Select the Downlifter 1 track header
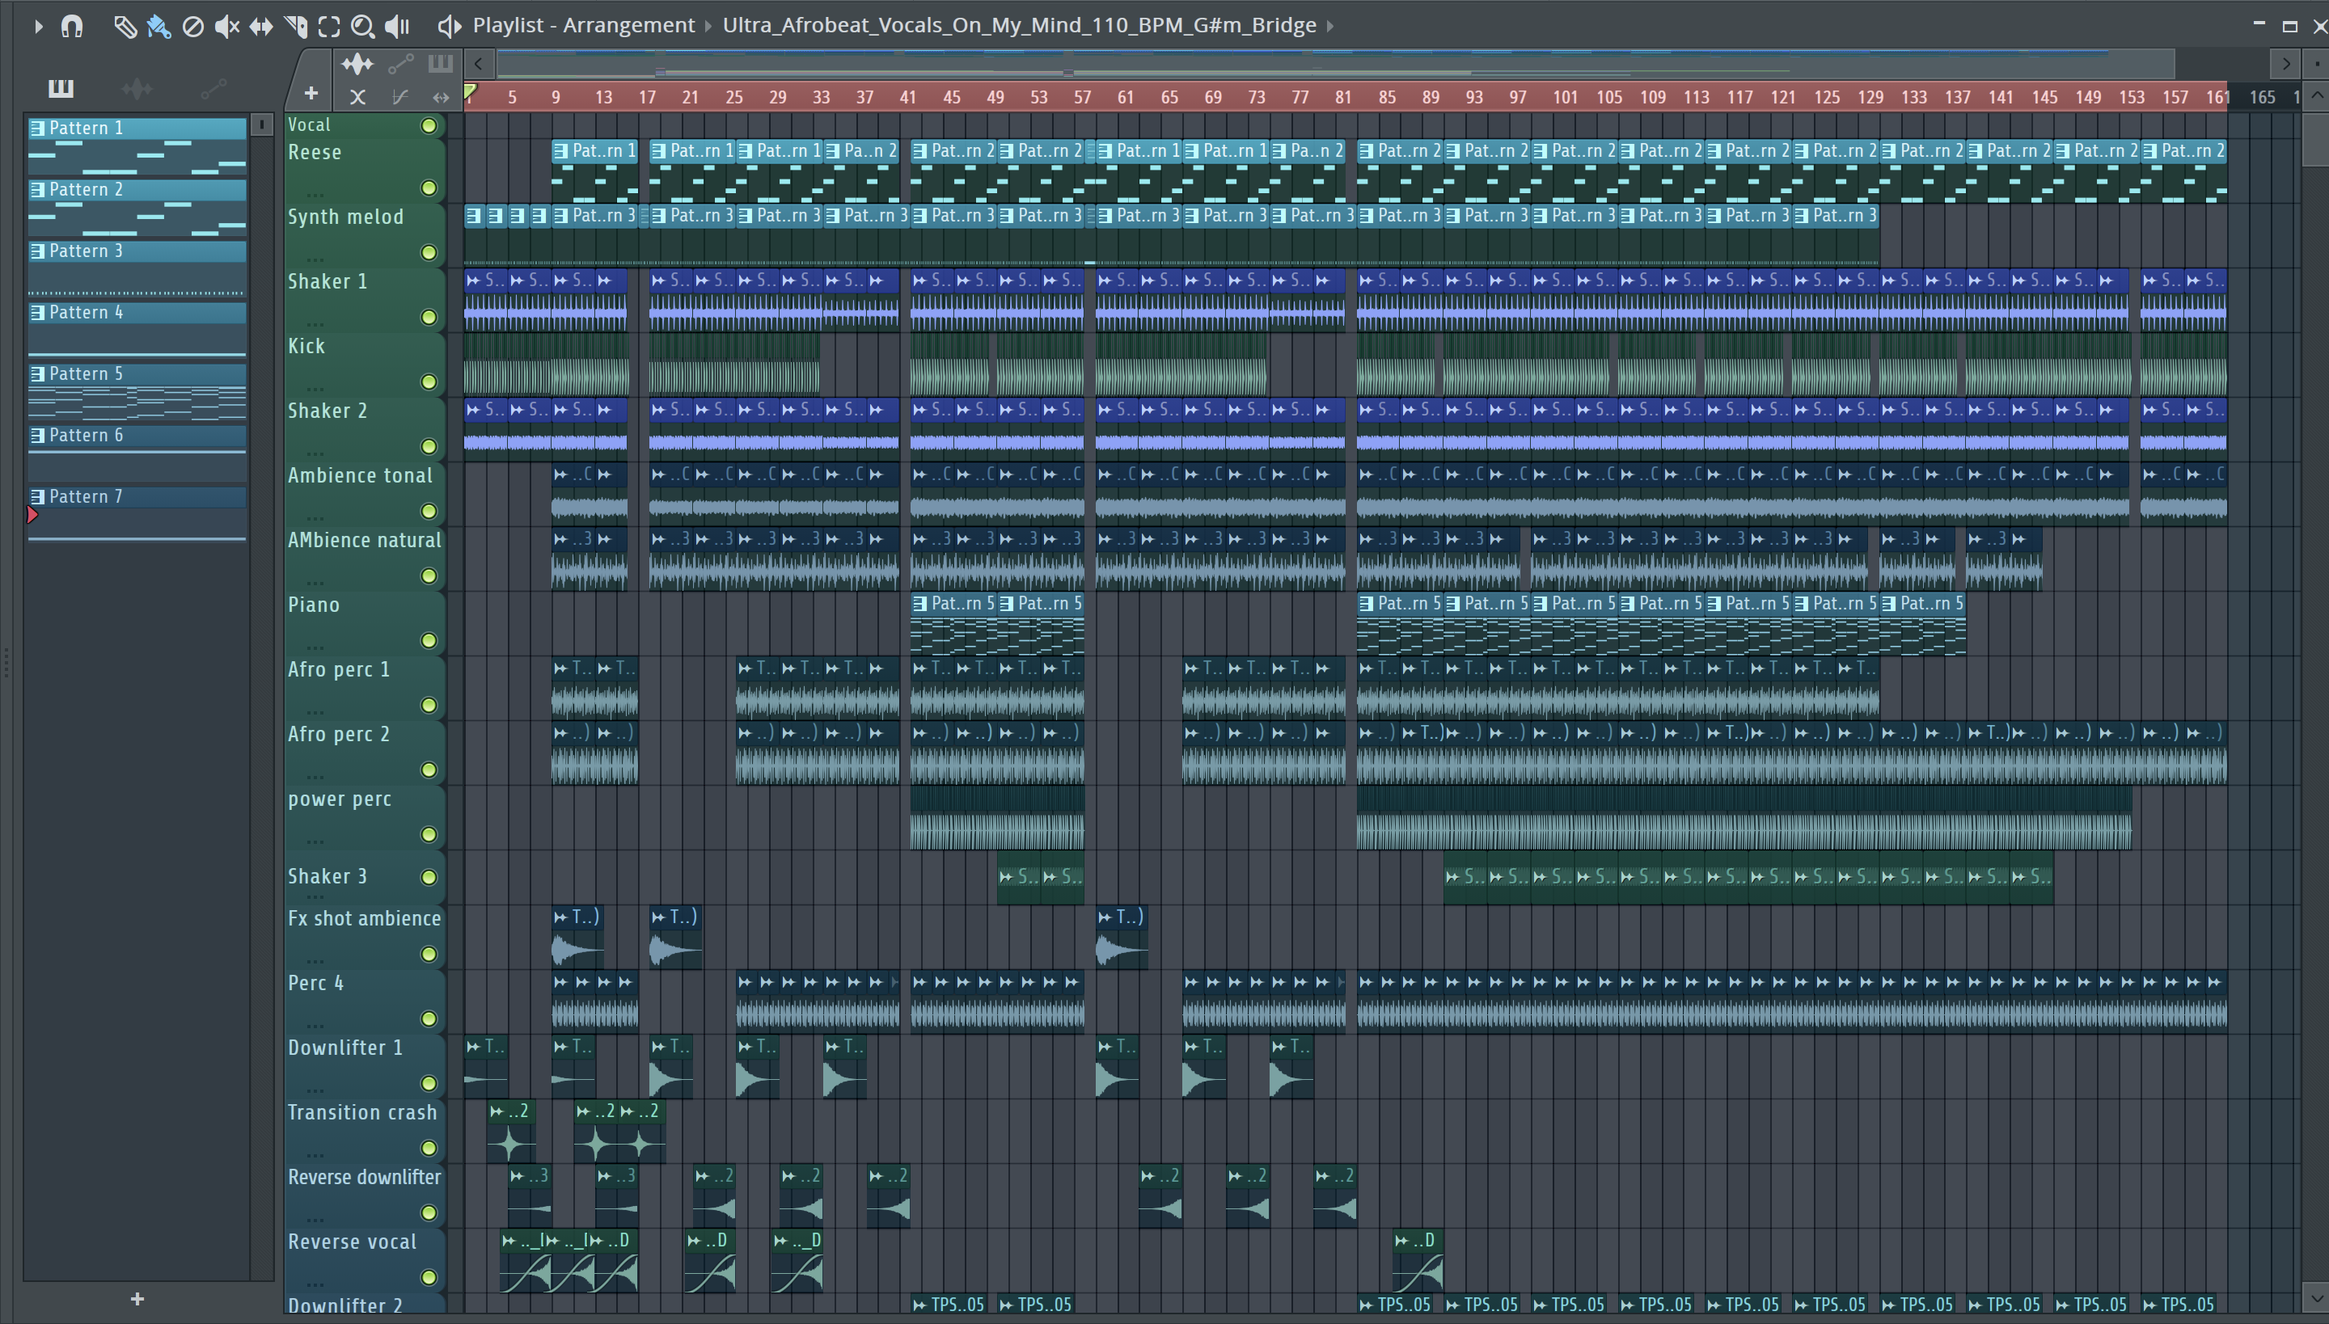2329x1324 pixels. click(x=364, y=1065)
